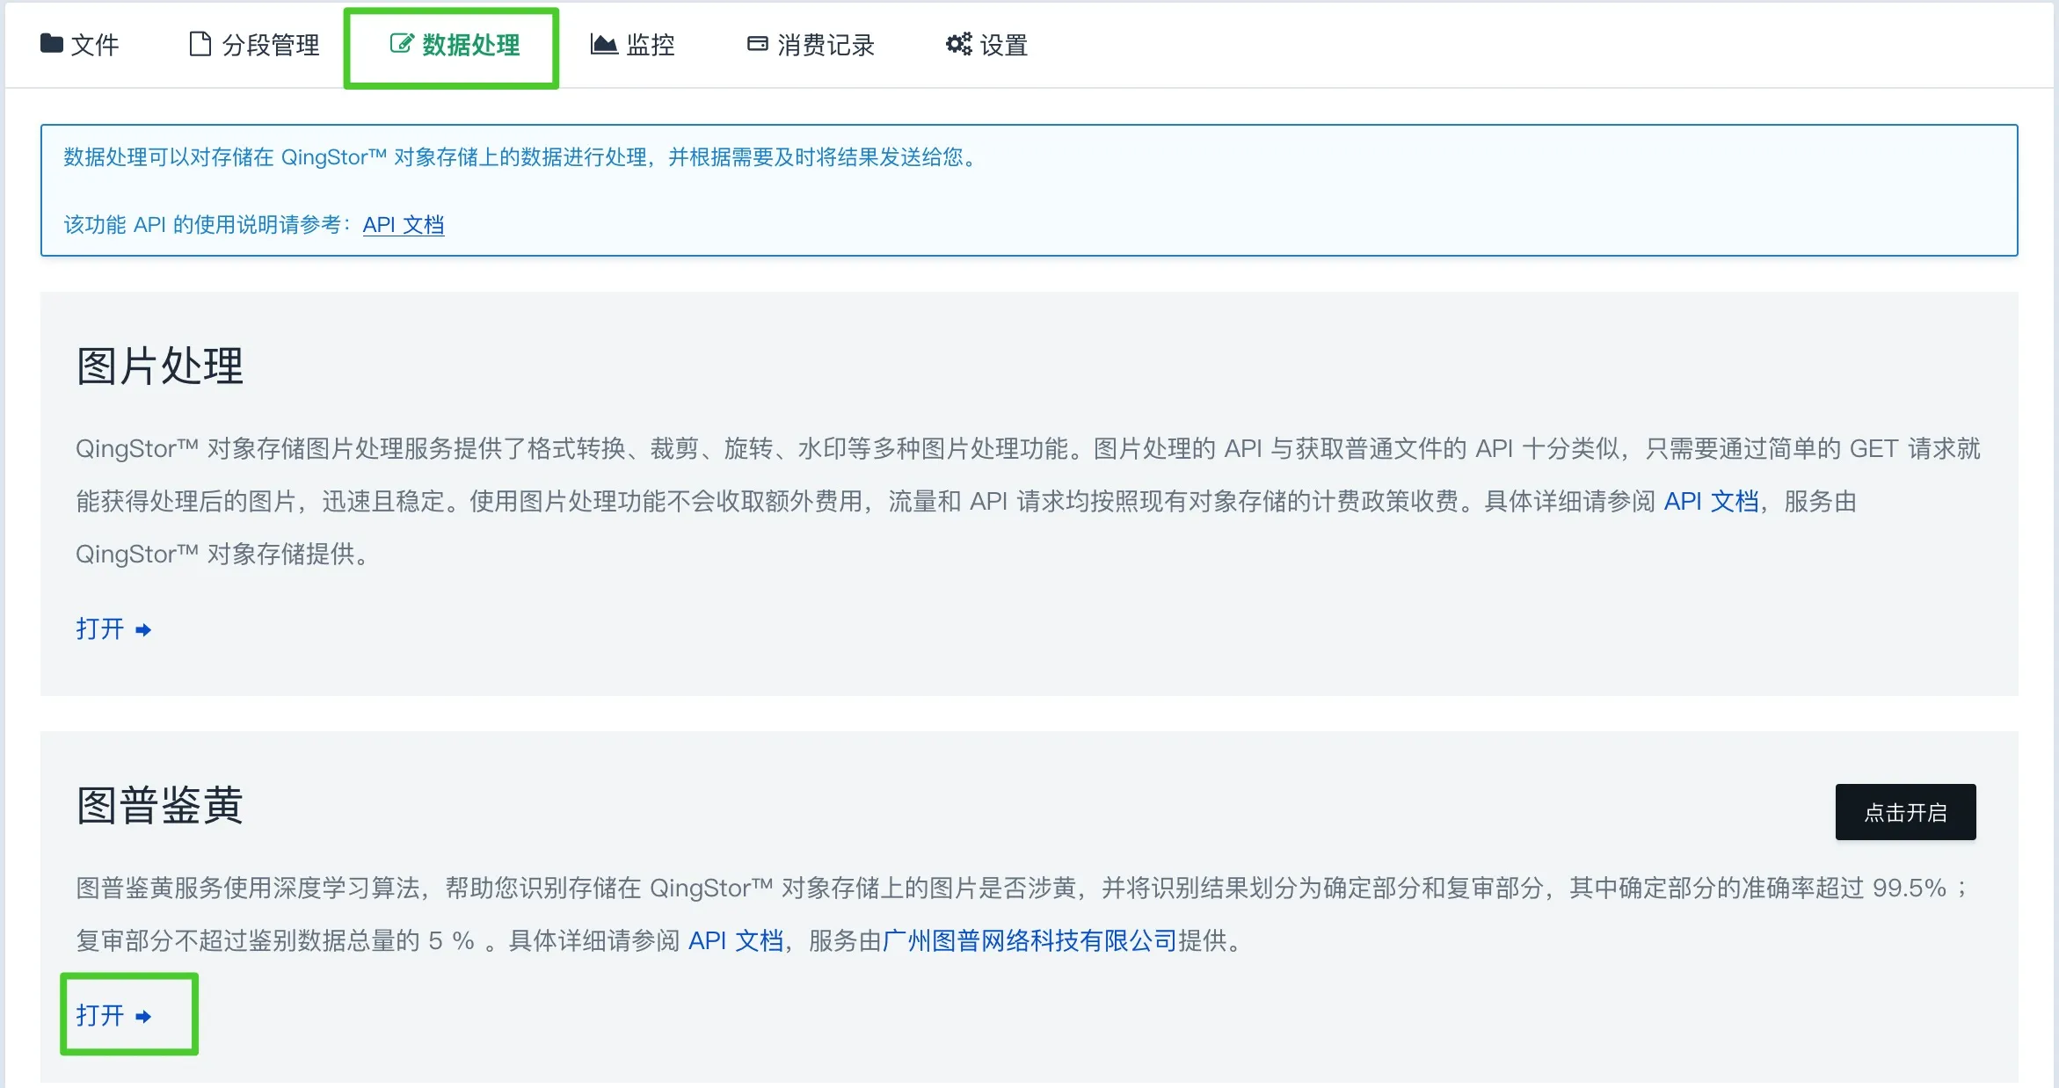Viewport: 2059px width, 1088px height.
Task: Click the chart icon beside 监控
Action: (x=604, y=44)
